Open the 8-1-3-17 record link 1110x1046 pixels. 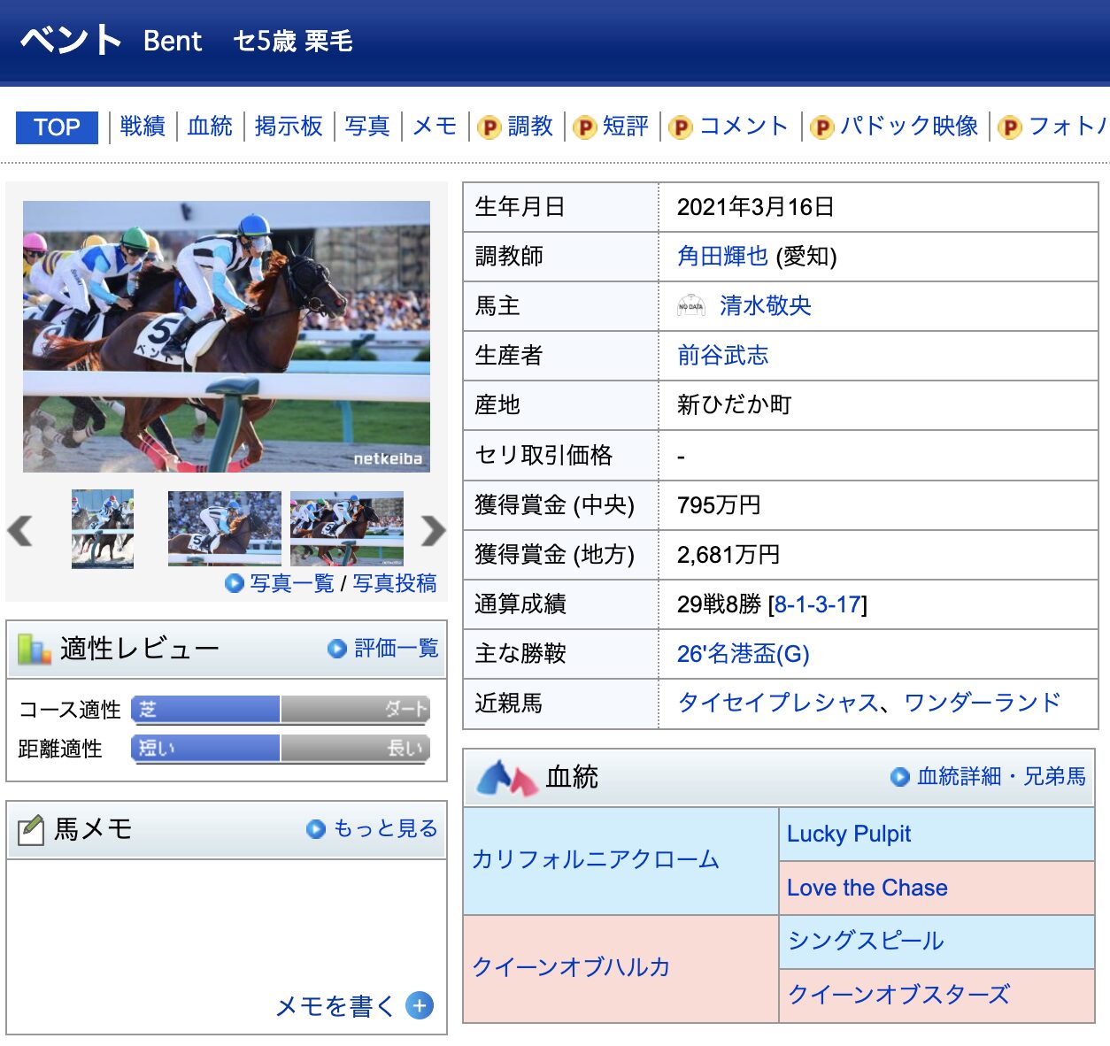[x=818, y=604]
